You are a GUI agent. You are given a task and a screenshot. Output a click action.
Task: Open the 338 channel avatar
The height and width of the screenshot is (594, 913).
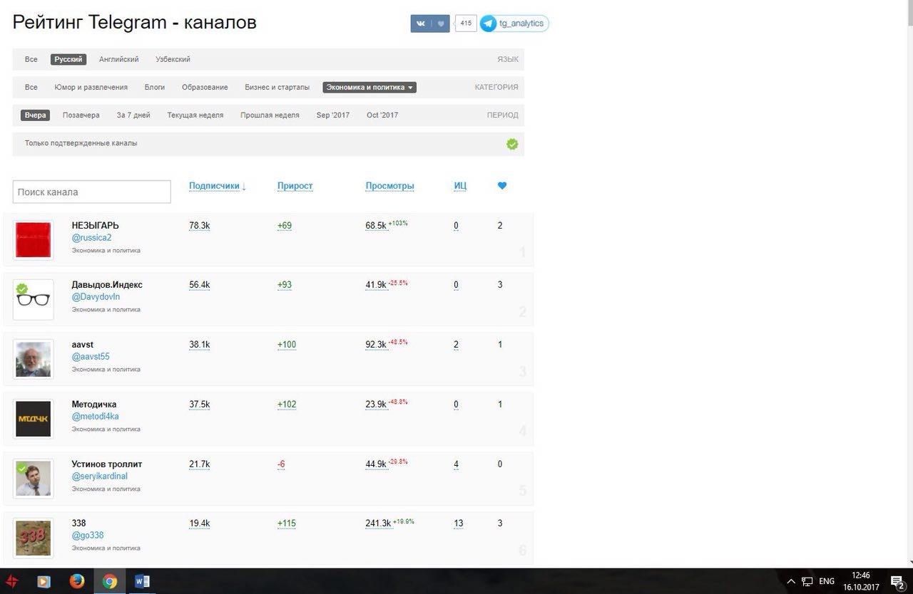pos(34,538)
